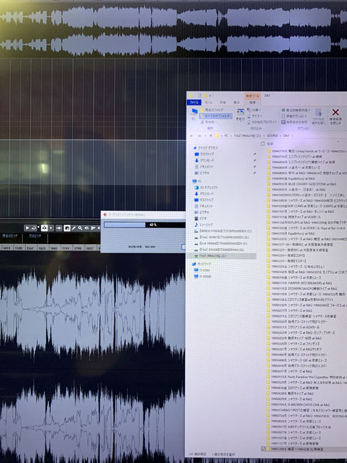
Task: Click ruler marker 1741 in the sample editor
Action: (x=66, y=248)
